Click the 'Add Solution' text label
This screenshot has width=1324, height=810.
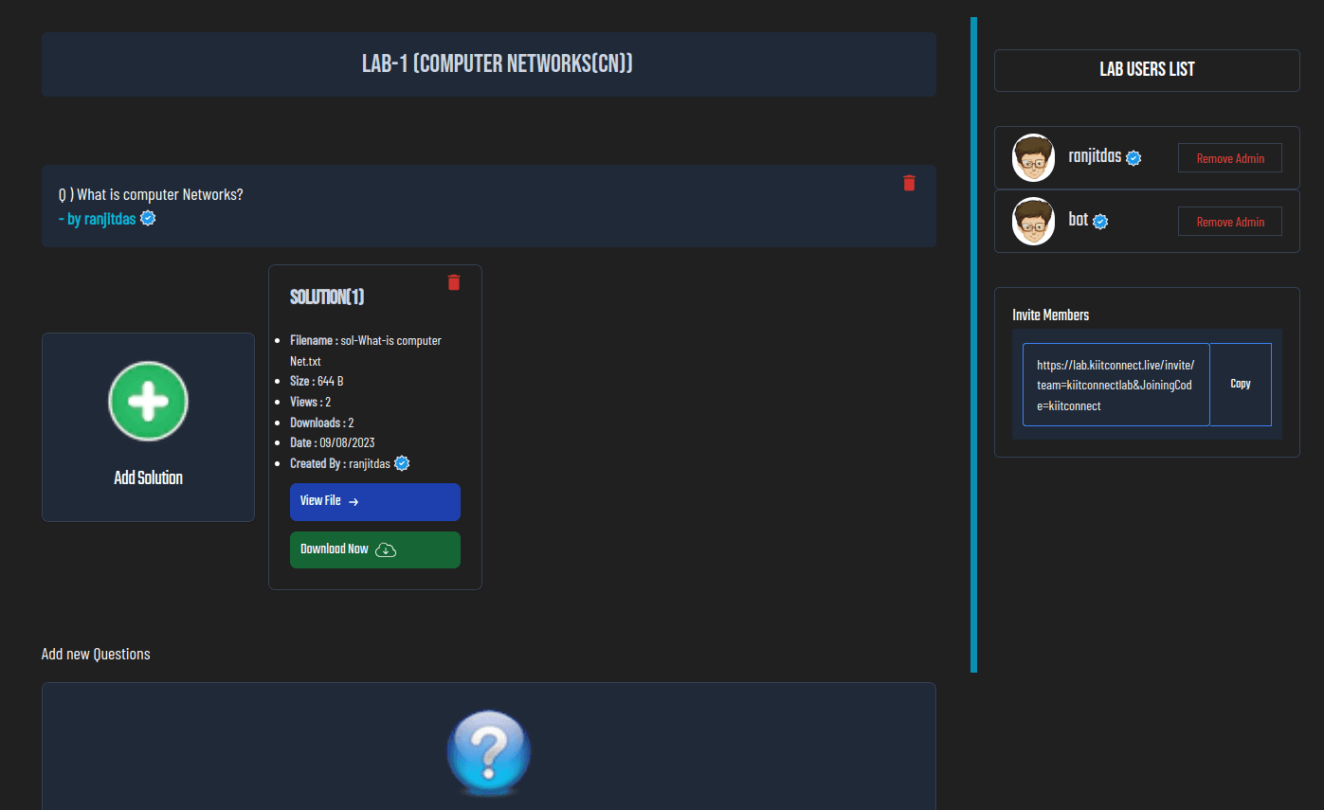(x=148, y=477)
